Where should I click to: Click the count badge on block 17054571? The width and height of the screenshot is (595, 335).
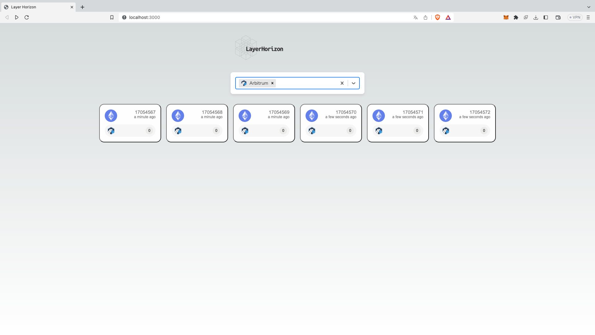[x=417, y=131]
